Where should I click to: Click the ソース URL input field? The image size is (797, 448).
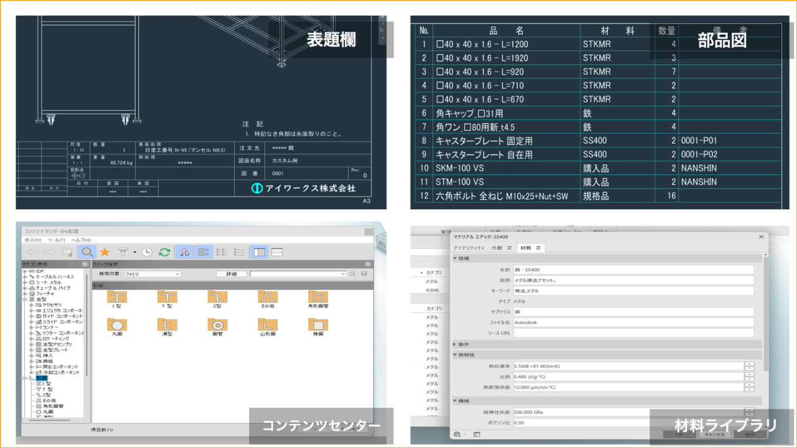tap(633, 333)
